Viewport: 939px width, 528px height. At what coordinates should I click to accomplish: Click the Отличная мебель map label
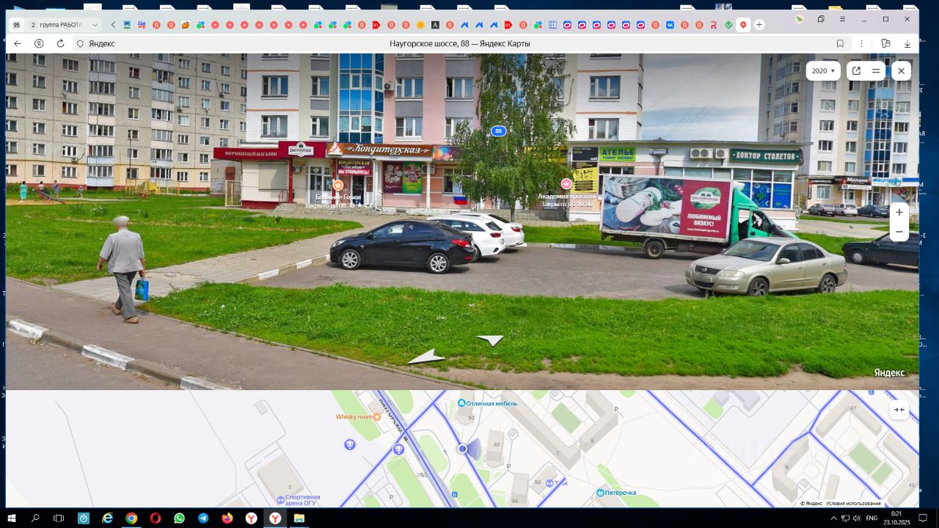point(492,403)
